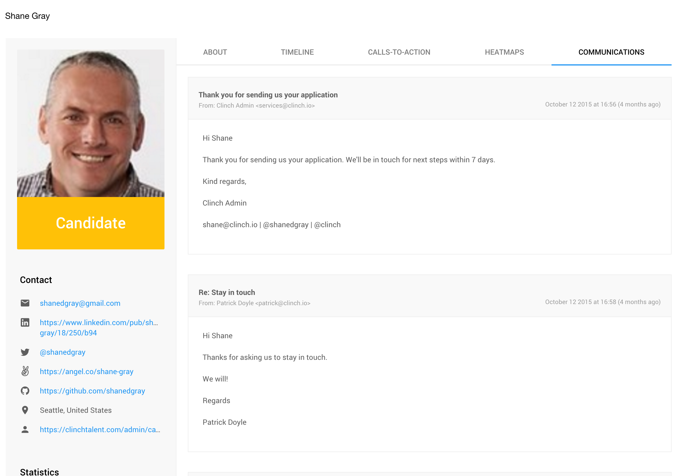Open the github.com/shanedgray link
The width and height of the screenshot is (679, 476).
tap(92, 391)
